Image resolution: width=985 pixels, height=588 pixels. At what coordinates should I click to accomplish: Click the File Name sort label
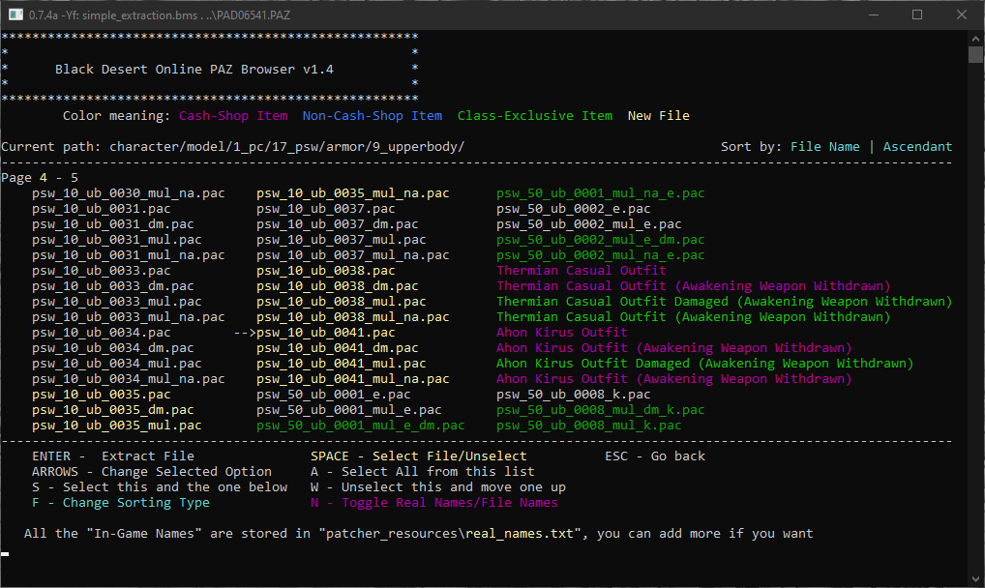coord(824,147)
